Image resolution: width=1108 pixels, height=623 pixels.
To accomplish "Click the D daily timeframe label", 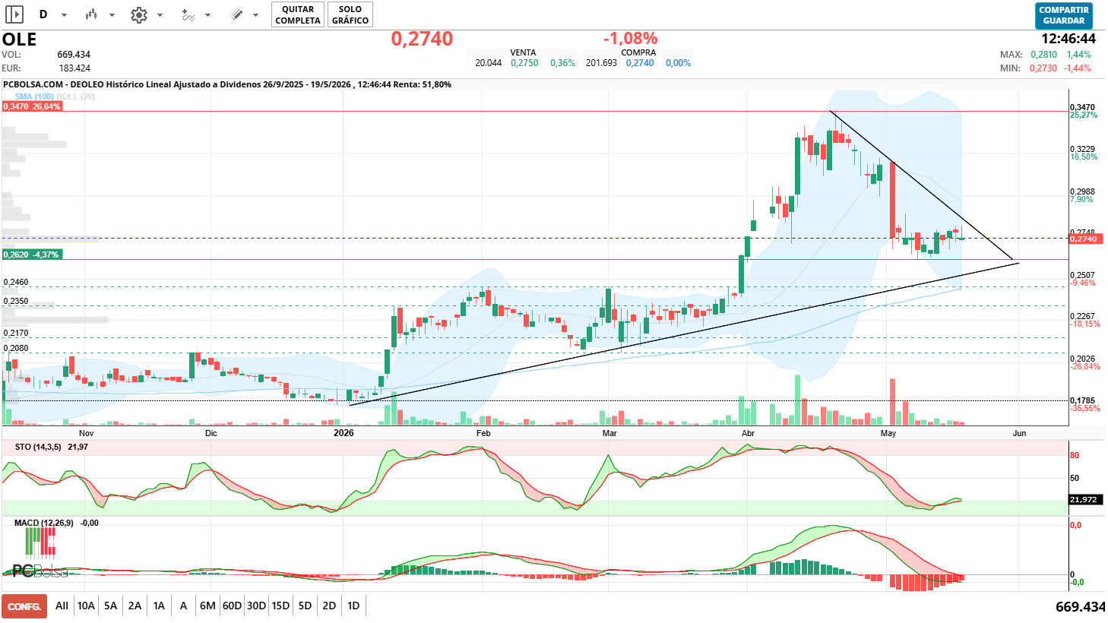I will point(43,14).
